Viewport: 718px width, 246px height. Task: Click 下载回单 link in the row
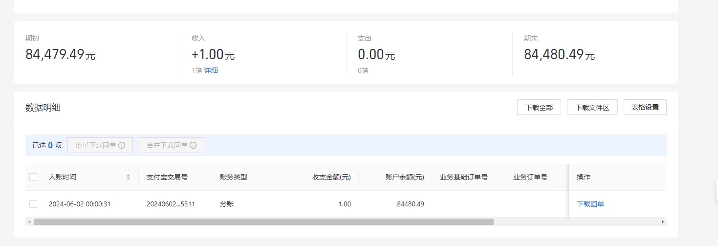point(590,204)
